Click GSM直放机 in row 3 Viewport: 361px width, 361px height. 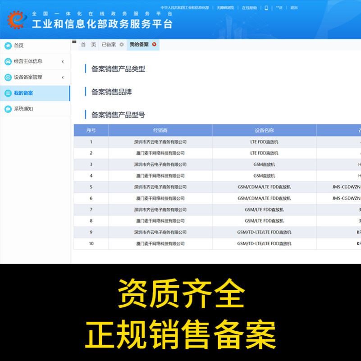tap(264, 165)
